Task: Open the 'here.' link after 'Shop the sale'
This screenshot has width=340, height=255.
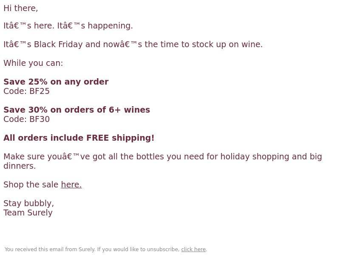Action: [71, 184]
